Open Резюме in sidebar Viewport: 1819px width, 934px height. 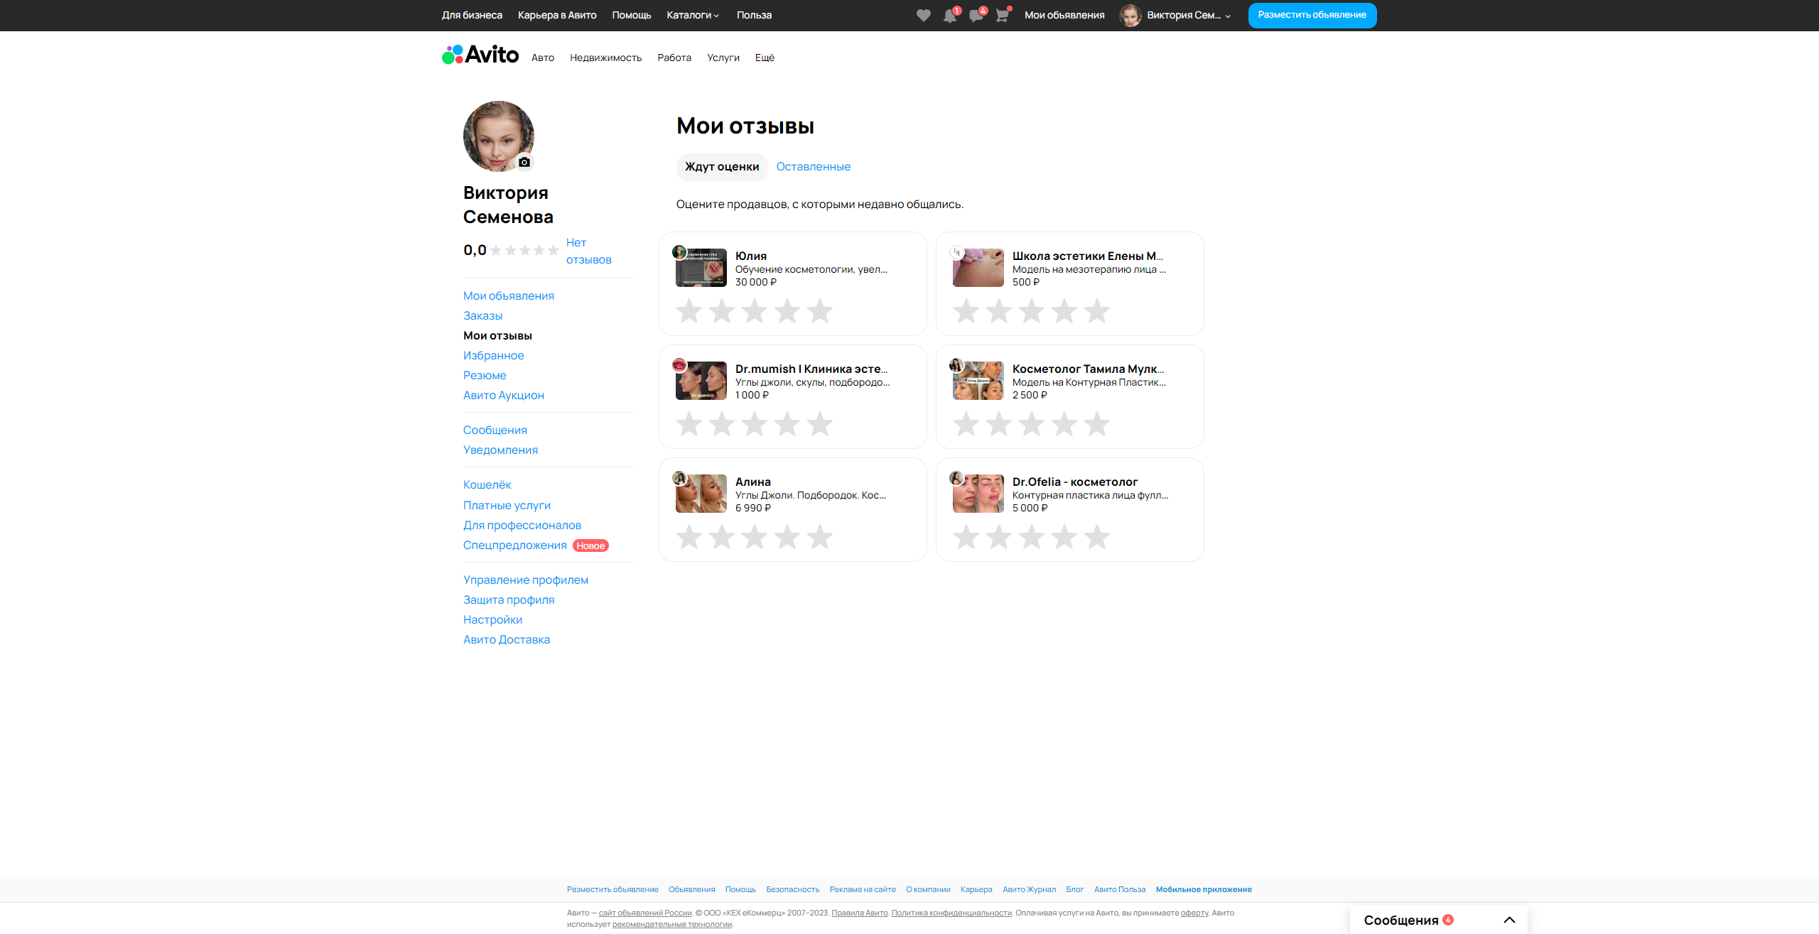click(x=485, y=375)
